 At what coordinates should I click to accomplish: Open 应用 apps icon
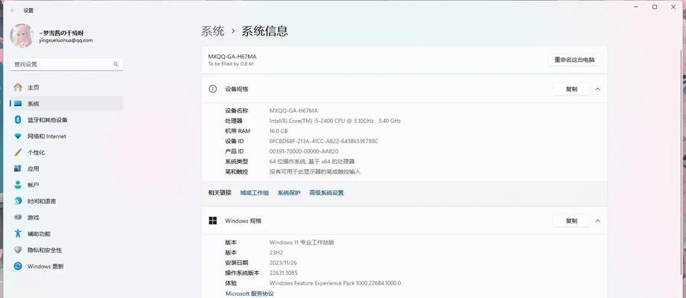tap(17, 168)
